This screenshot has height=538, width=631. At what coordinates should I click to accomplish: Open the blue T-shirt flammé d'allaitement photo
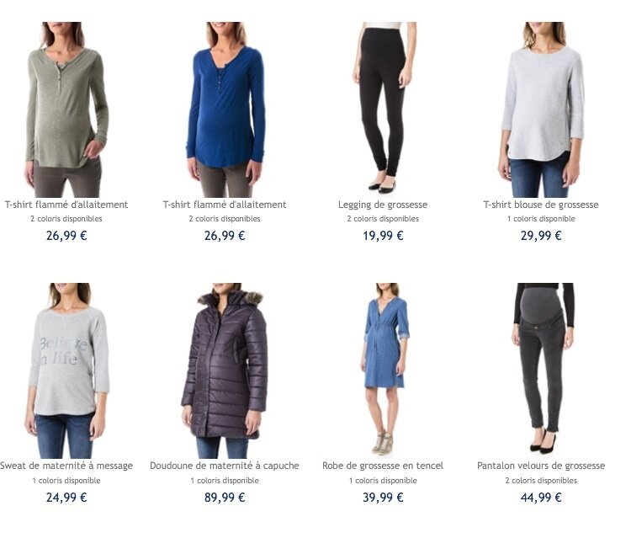click(225, 109)
